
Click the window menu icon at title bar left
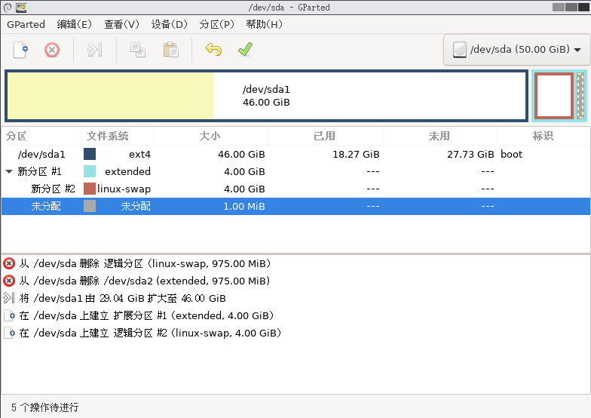pos(8,8)
